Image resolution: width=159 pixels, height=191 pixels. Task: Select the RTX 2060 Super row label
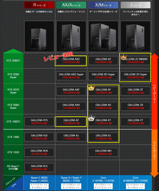pyautogui.click(x=13, y=106)
